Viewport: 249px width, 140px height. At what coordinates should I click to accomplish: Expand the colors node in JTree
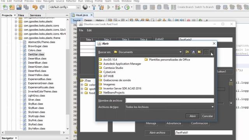(x=82, y=85)
